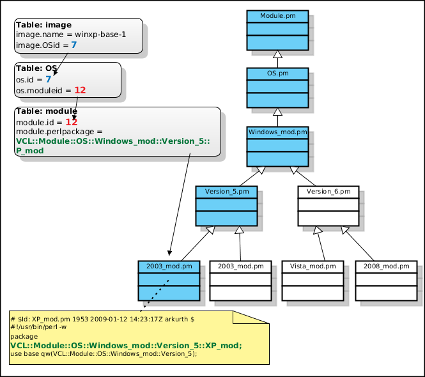Image resolution: width=425 pixels, height=377 pixels.
Task: Click the word 'package' in the yellow note
Action: coord(24,336)
